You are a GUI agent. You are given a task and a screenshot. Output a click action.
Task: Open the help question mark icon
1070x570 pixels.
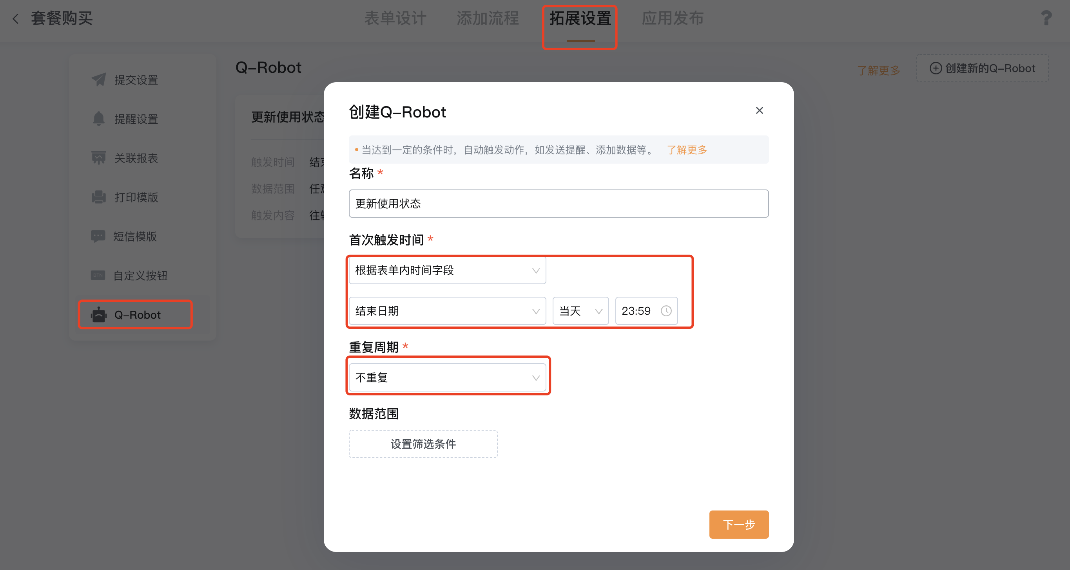1046,18
